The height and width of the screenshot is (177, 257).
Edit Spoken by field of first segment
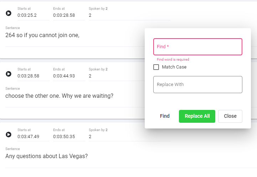tap(130, 15)
